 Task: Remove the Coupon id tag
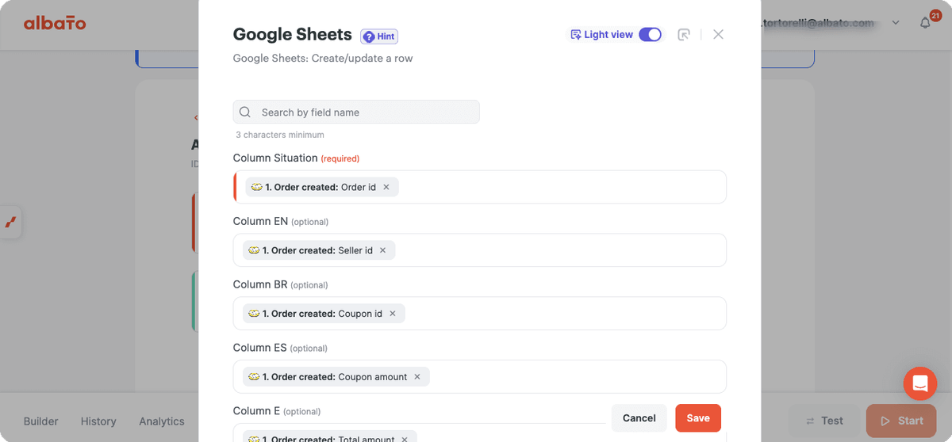392,314
